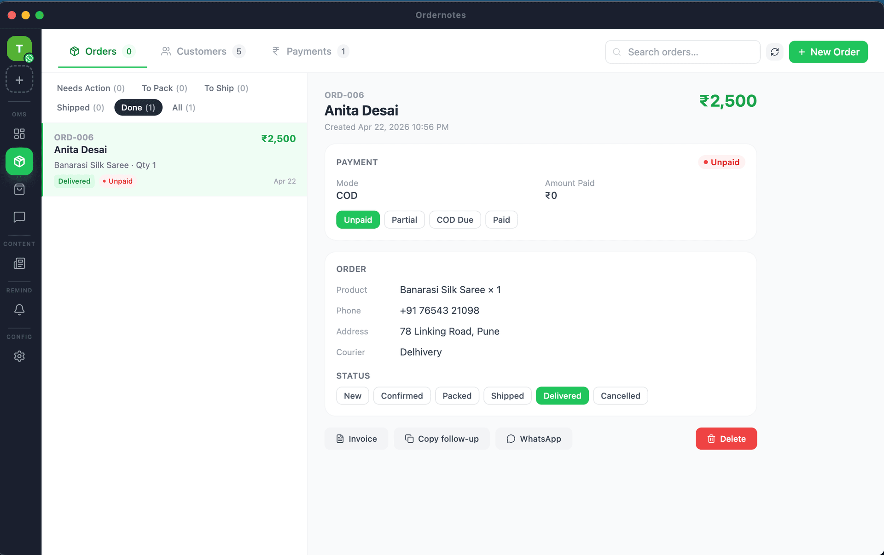Screen dimensions: 884x555
Task: Click the shopping bag icon in sidebar
Action: coord(19,189)
